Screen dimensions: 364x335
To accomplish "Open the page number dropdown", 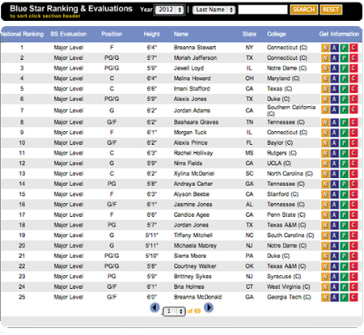I will pos(174,312).
